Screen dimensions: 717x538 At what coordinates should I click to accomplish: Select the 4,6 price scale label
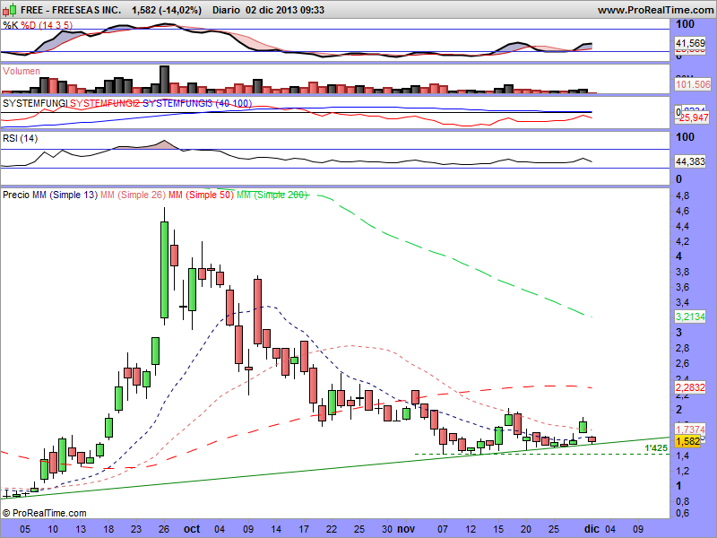coord(683,211)
